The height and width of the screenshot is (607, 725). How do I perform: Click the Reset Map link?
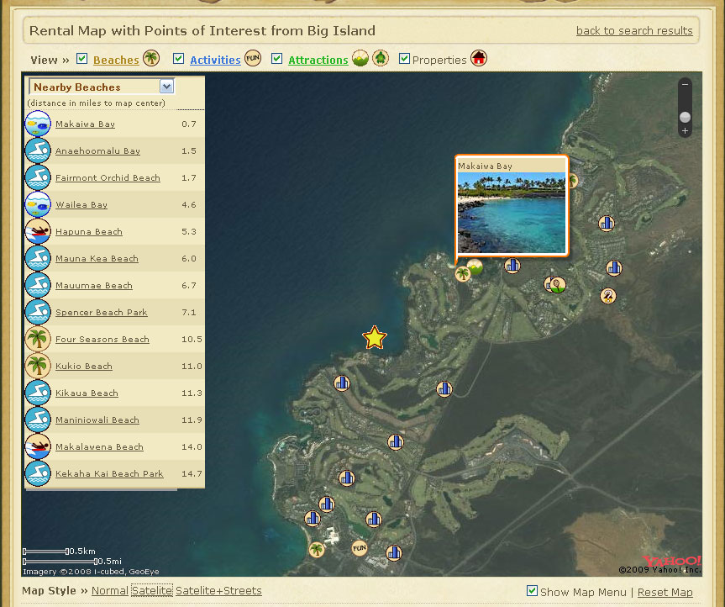click(x=665, y=592)
